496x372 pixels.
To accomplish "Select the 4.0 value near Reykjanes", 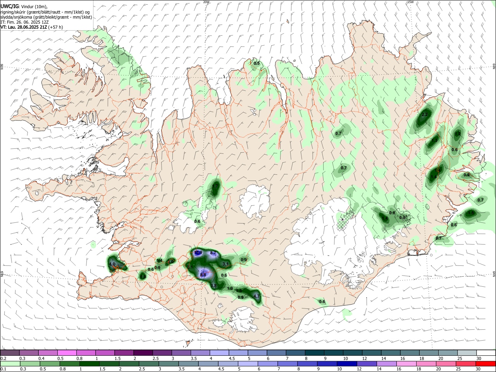I will click(112, 264).
